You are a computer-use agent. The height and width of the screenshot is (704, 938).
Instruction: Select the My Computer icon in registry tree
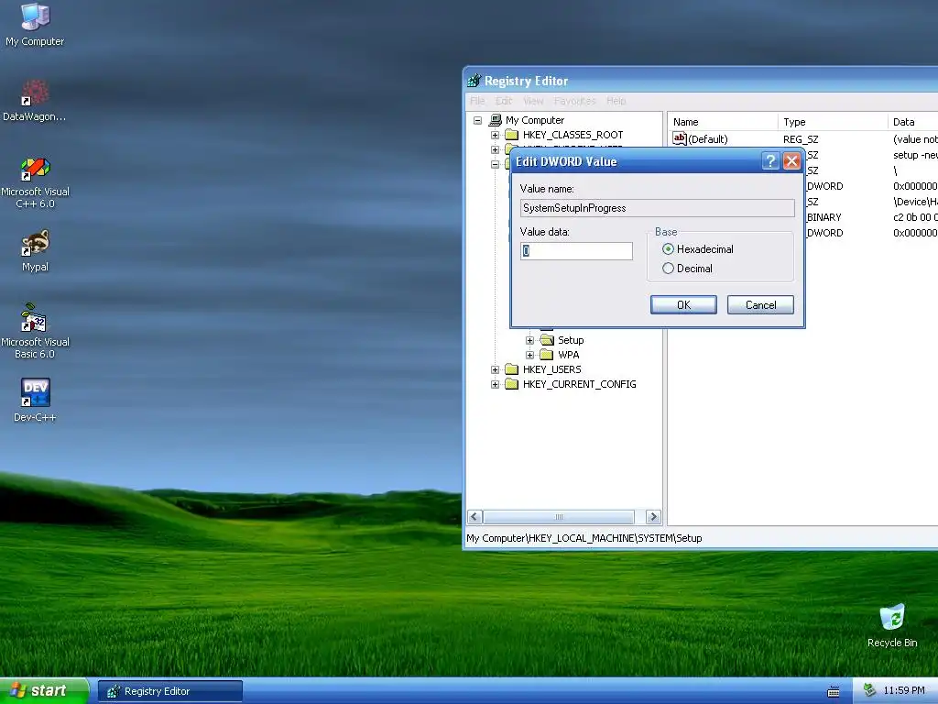pos(496,120)
